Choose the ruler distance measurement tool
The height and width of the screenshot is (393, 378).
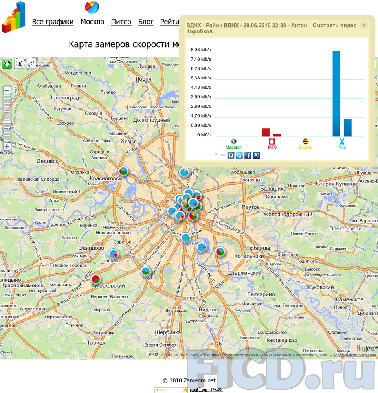click(x=31, y=64)
